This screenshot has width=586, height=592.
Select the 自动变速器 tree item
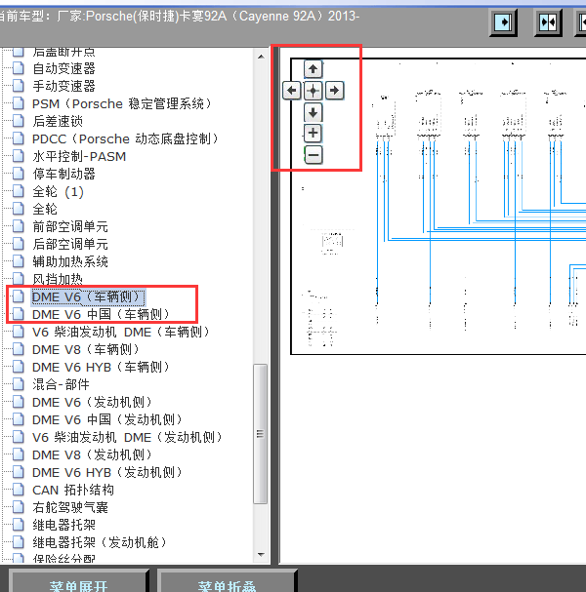tap(63, 68)
